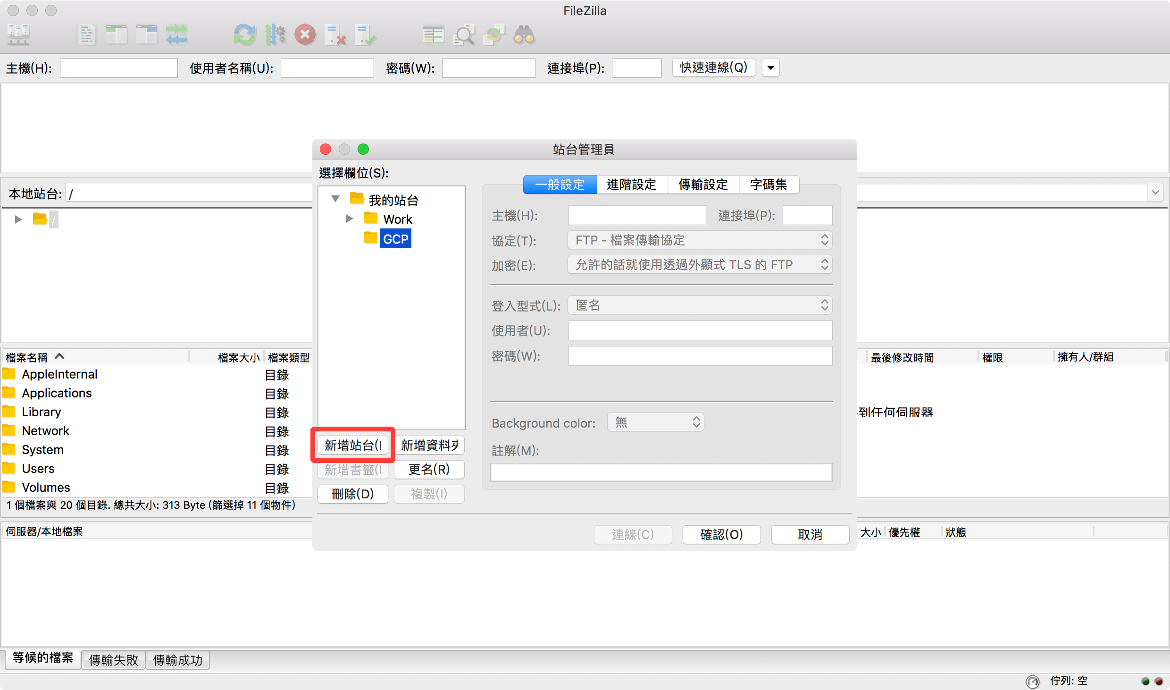The width and height of the screenshot is (1170, 690).
Task: Click the red cancel operation icon
Action: click(305, 35)
